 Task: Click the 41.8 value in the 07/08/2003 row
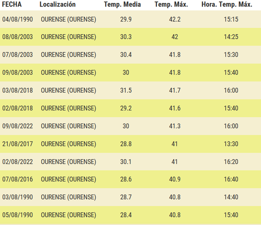[175, 55]
